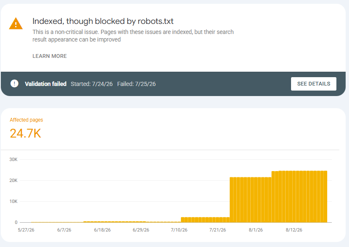Click the 6/18/26 axis date label

tap(102, 230)
